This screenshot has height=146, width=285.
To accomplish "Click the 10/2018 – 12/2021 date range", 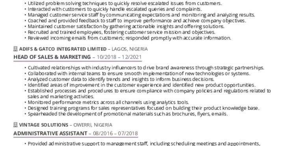I will [119, 57].
